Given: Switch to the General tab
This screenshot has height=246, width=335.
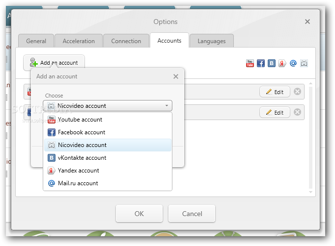Looking at the screenshot, I should [36, 41].
